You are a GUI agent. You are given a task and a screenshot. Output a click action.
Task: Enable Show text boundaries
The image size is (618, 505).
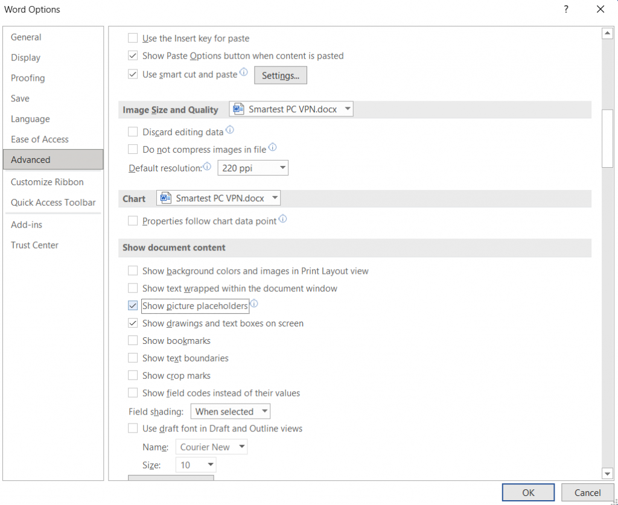coord(132,358)
